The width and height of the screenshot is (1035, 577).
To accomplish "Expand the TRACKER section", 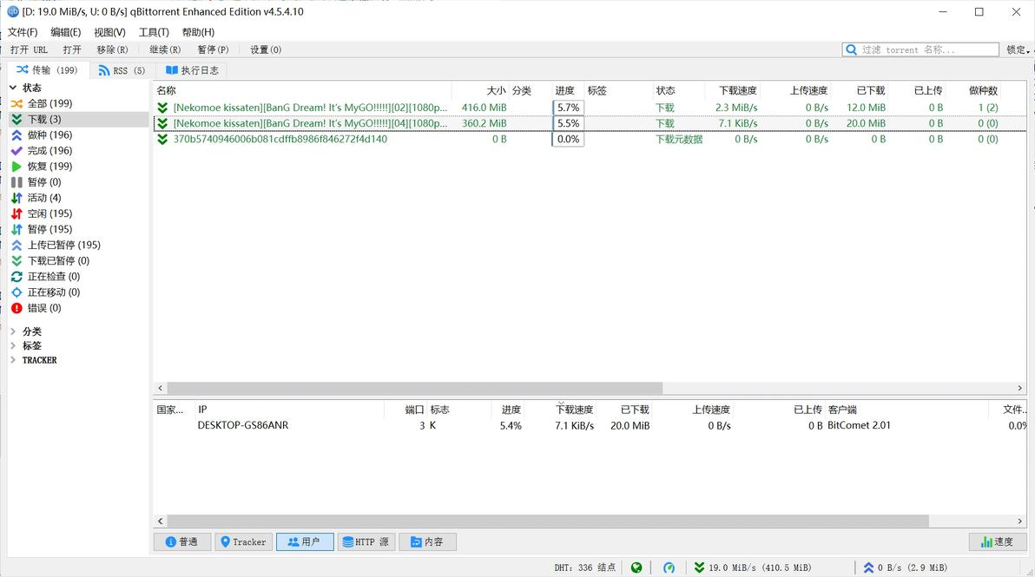I will coord(13,360).
